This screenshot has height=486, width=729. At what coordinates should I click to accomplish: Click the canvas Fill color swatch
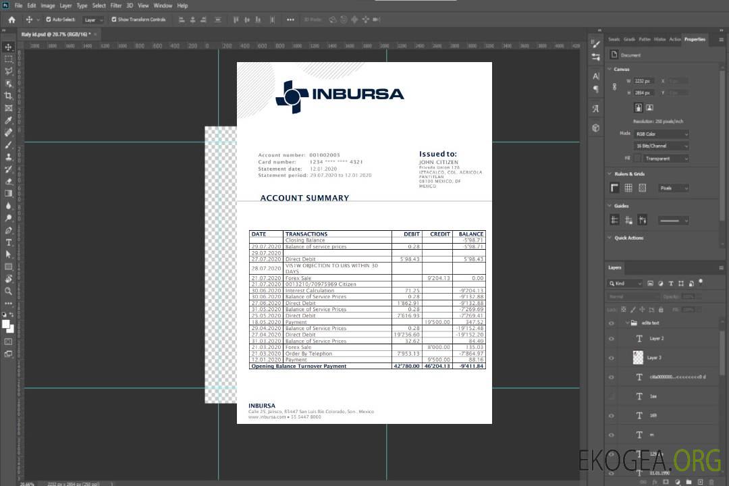pos(638,159)
